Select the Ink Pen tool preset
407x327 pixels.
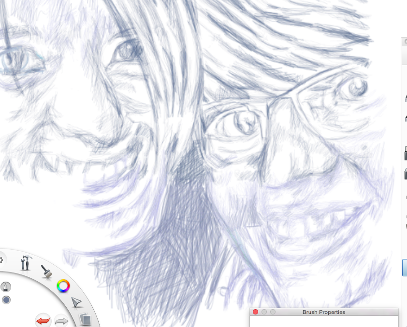click(x=5, y=286)
